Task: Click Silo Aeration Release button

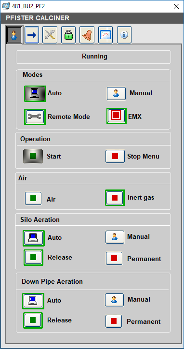Action: pos(33,258)
